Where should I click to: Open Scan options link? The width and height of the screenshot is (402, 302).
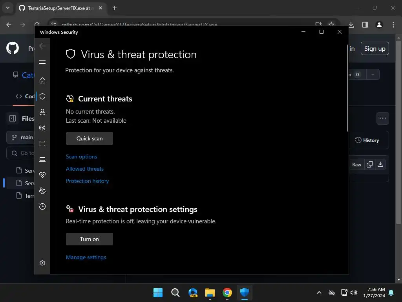tap(82, 157)
